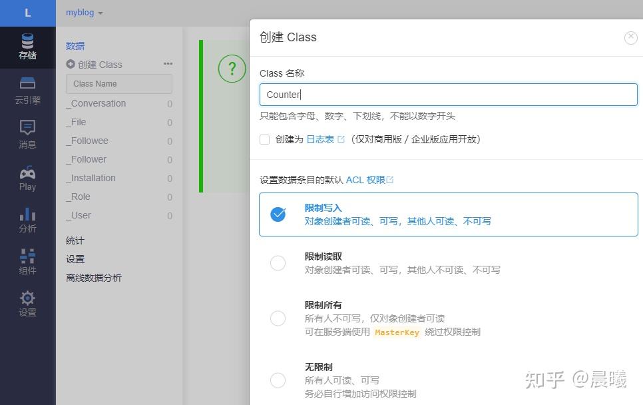Viewport: 643px width, 405px height.
Task: Open the ellipsis menu beside 创建 Class
Action: click(168, 64)
